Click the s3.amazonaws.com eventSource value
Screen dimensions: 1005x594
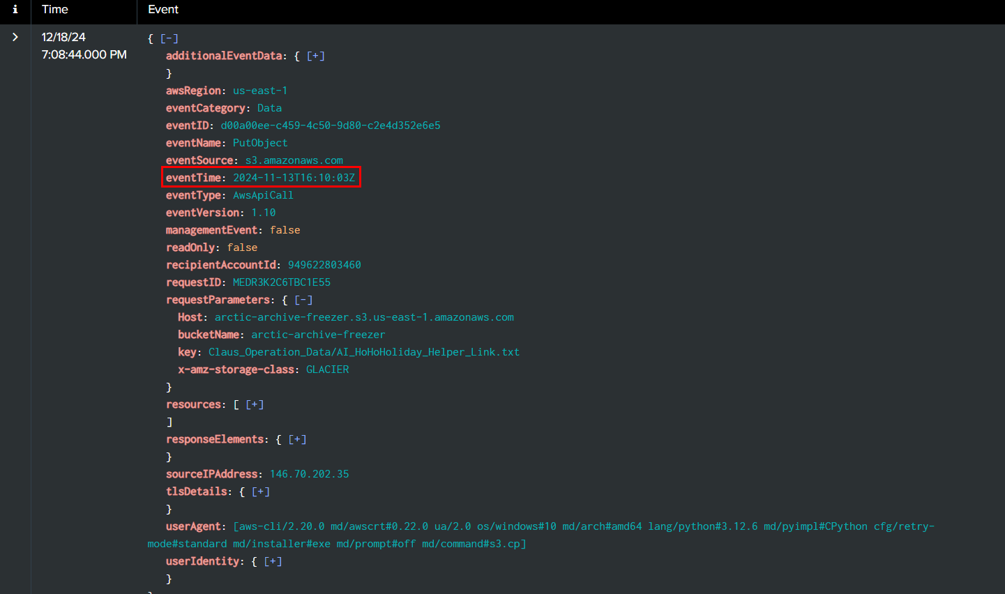294,160
